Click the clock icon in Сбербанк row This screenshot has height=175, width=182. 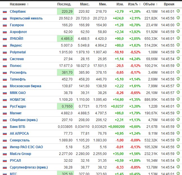[178, 11]
